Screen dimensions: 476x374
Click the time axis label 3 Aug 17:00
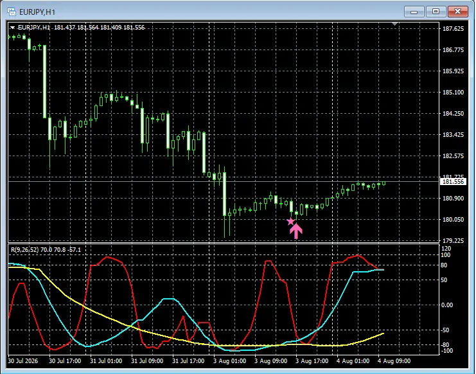point(312,361)
